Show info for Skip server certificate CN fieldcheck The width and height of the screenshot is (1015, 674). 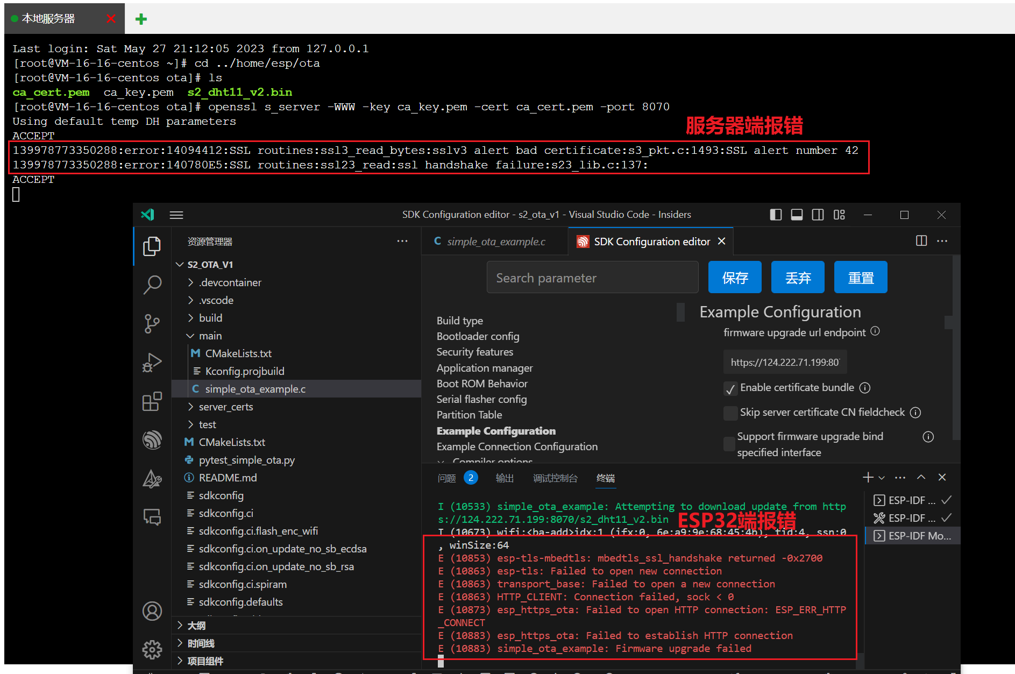click(915, 412)
